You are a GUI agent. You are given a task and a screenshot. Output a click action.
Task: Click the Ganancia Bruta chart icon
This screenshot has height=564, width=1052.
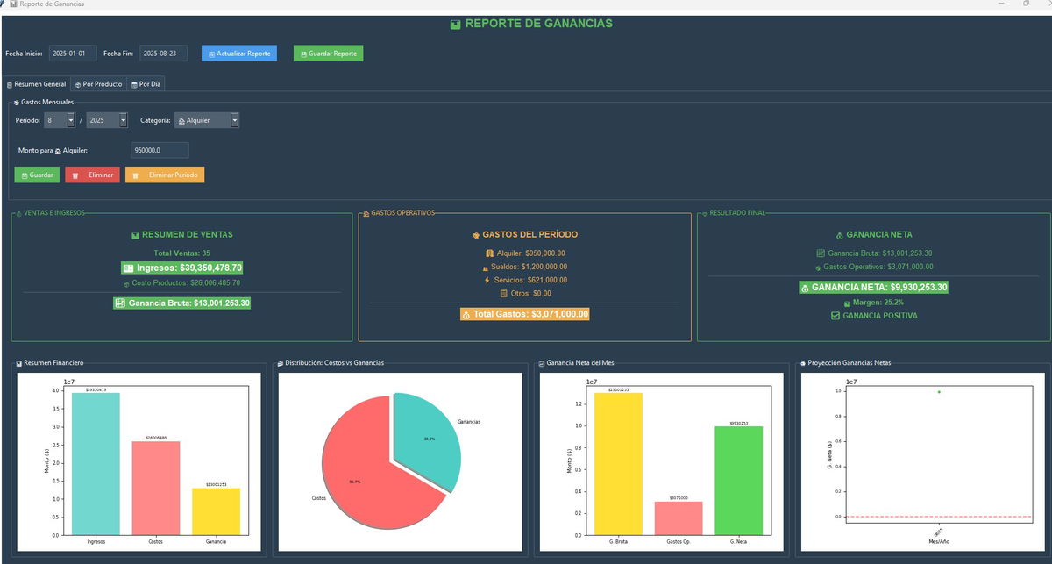coord(121,303)
